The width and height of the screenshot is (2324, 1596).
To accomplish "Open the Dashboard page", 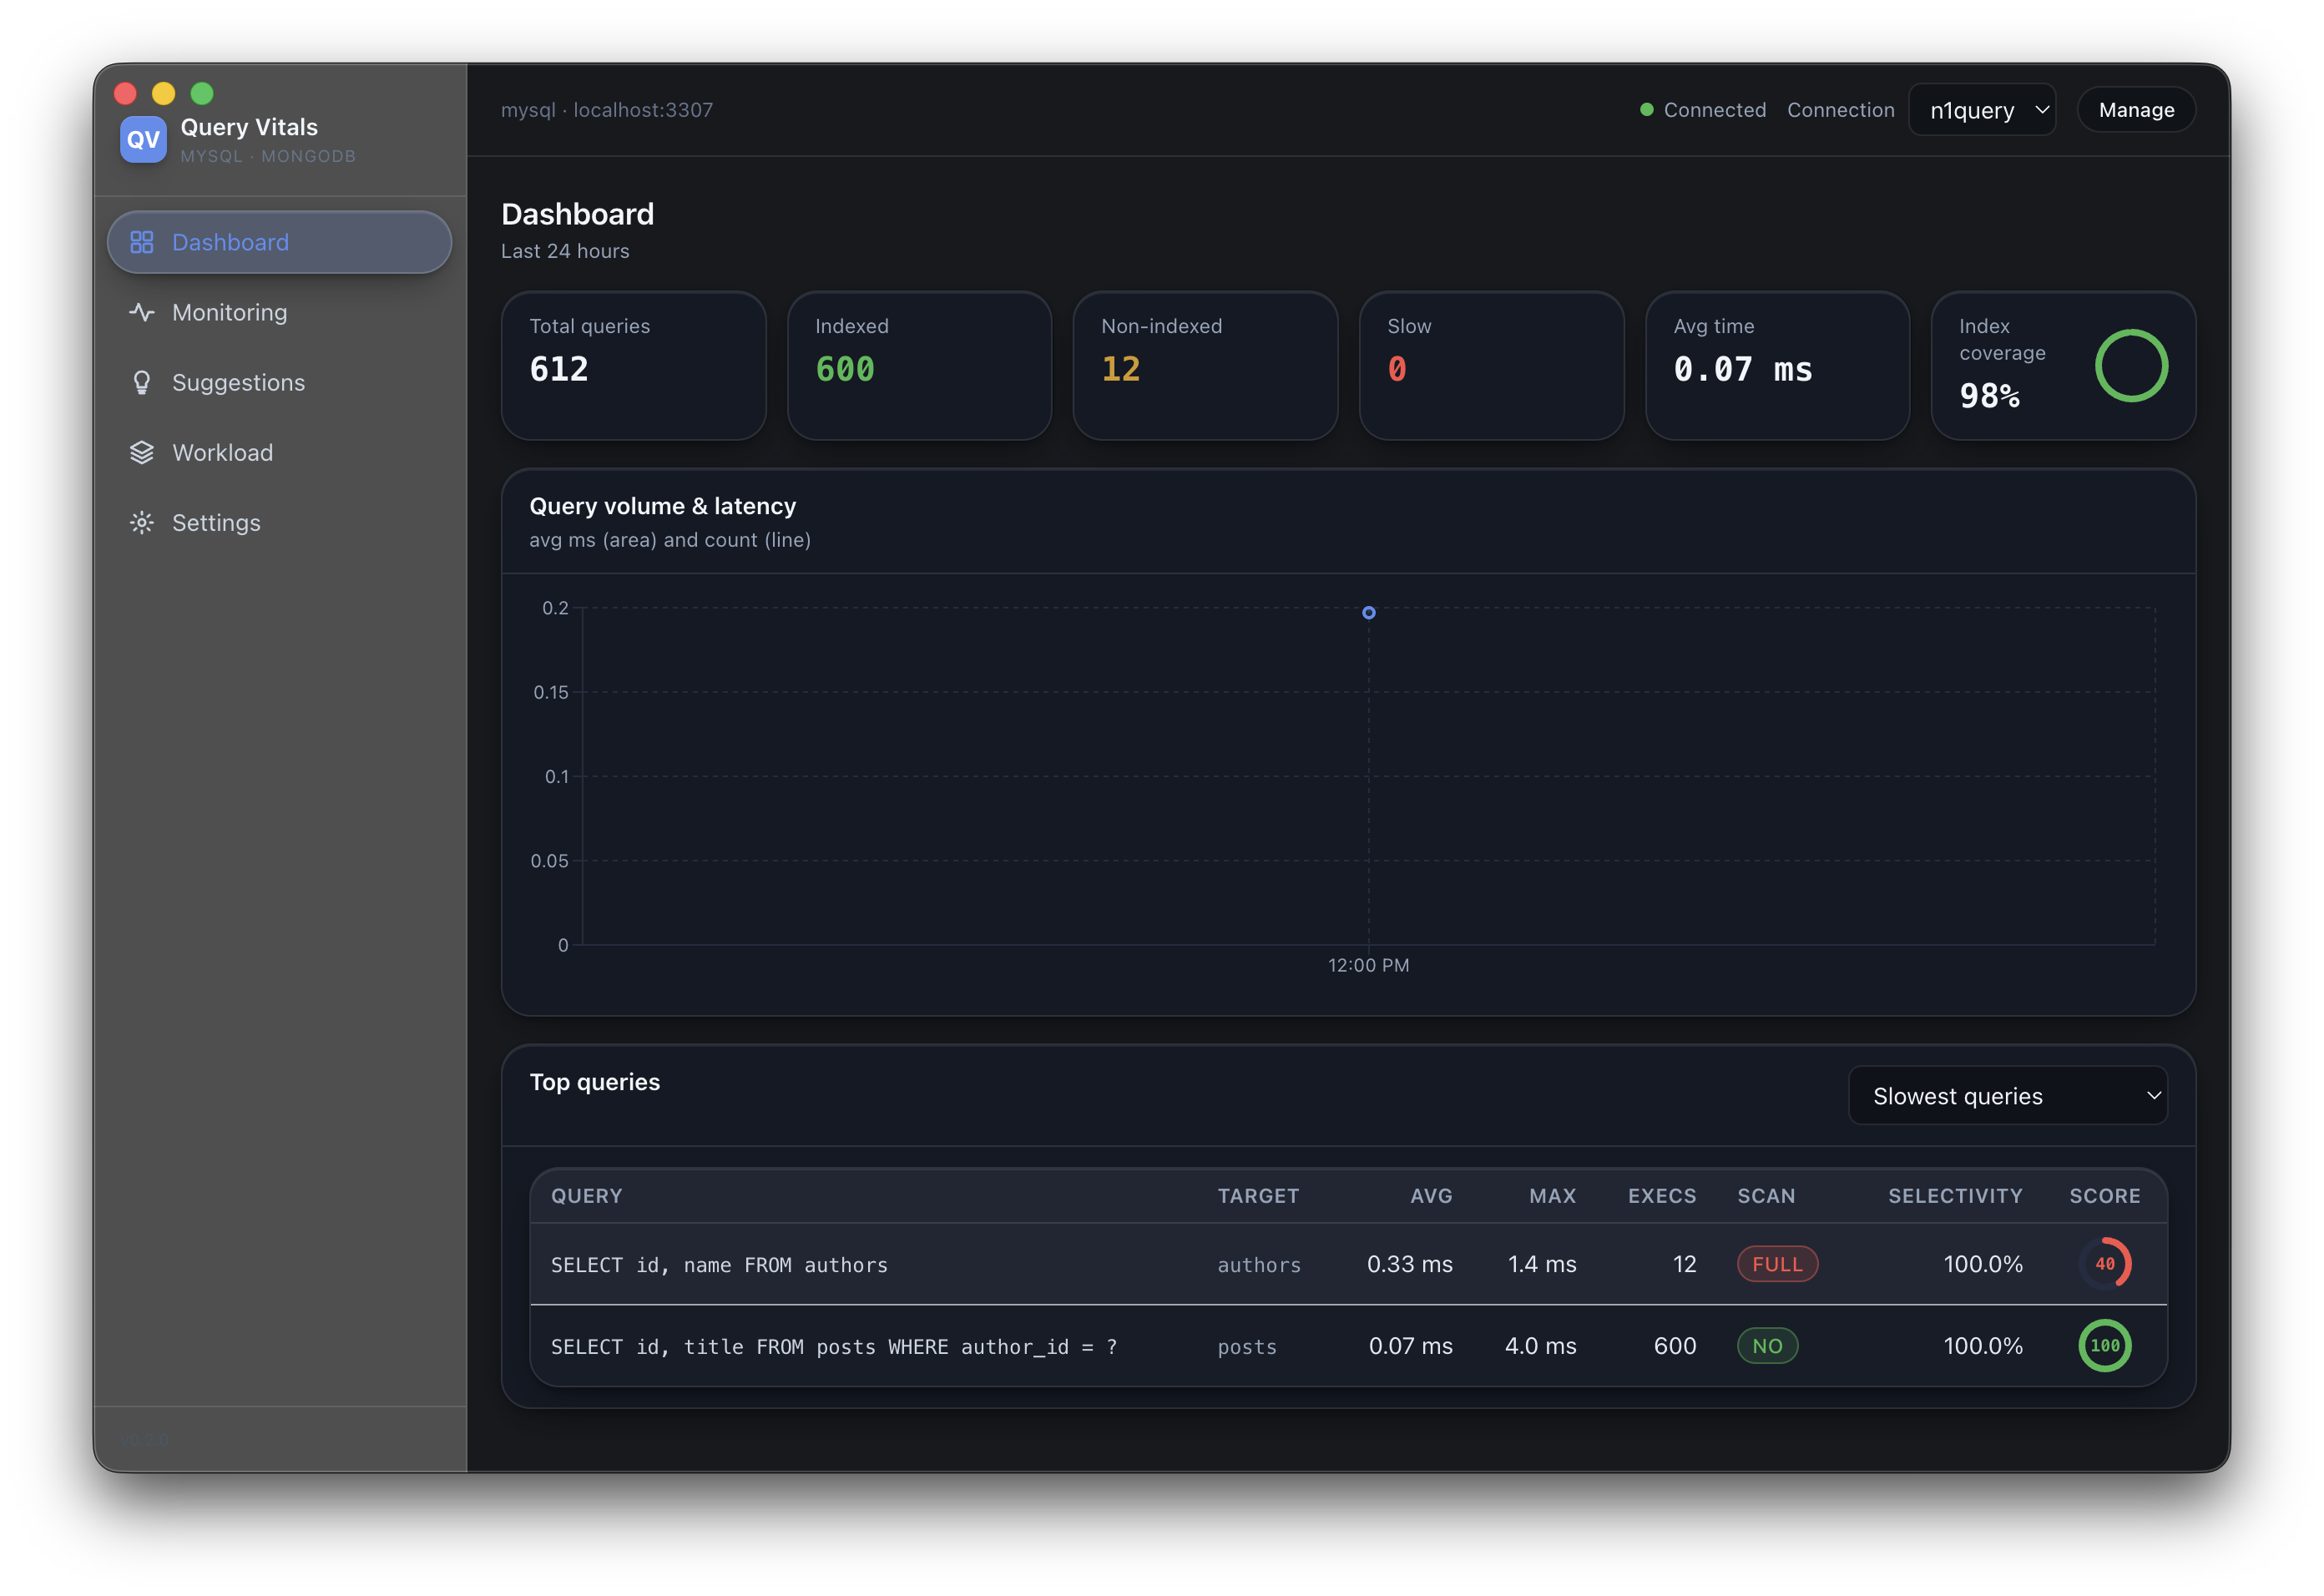I will coord(279,242).
